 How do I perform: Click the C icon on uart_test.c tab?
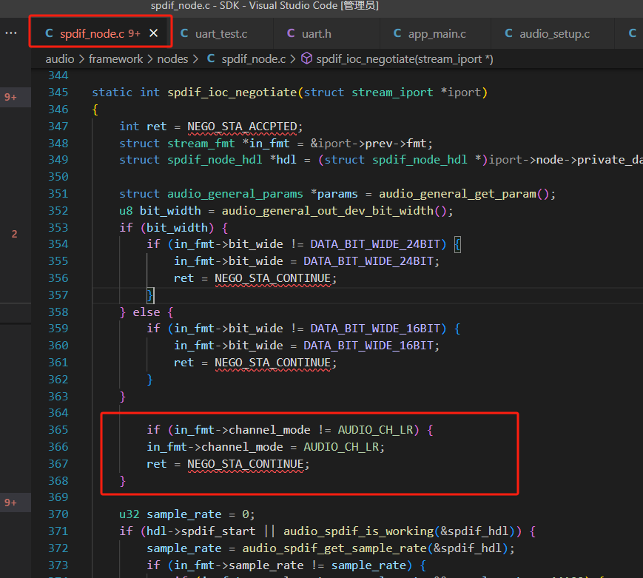(x=184, y=33)
